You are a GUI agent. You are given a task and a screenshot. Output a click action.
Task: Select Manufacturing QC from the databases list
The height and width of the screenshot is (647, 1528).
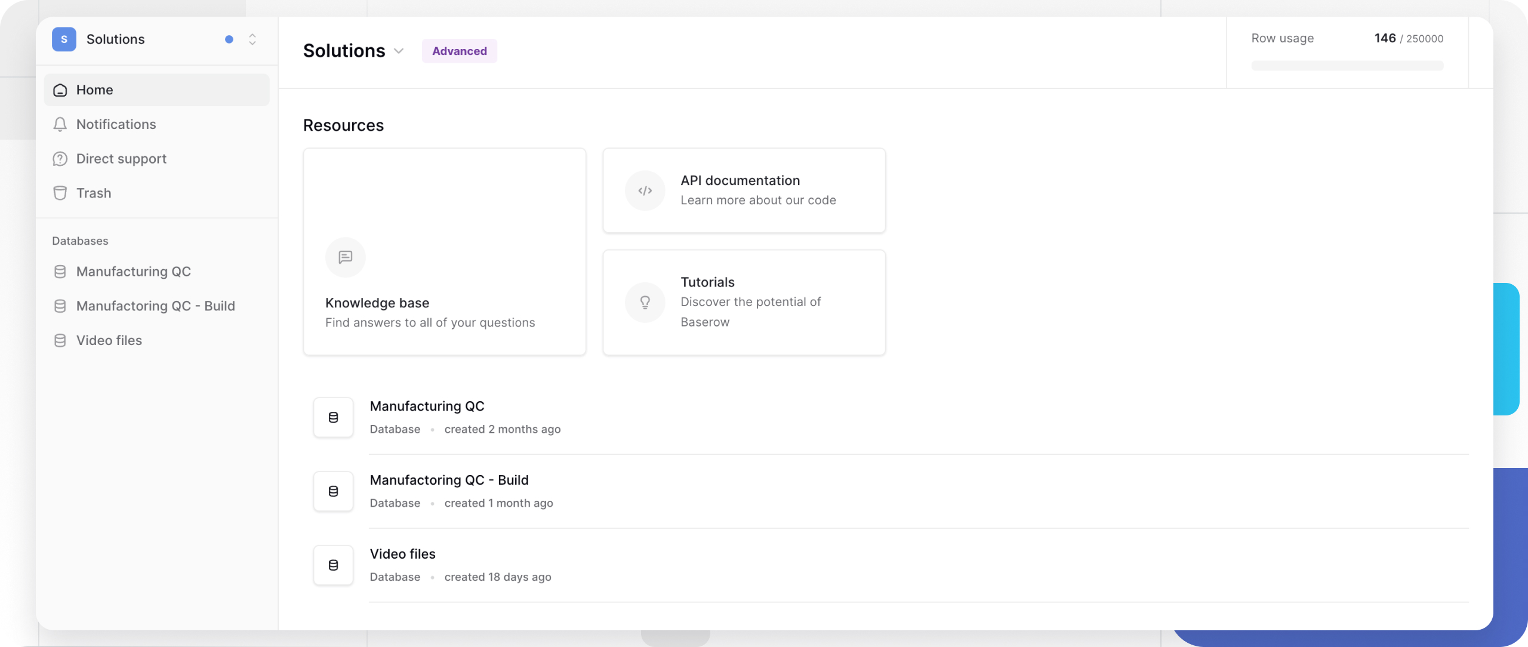tap(427, 406)
